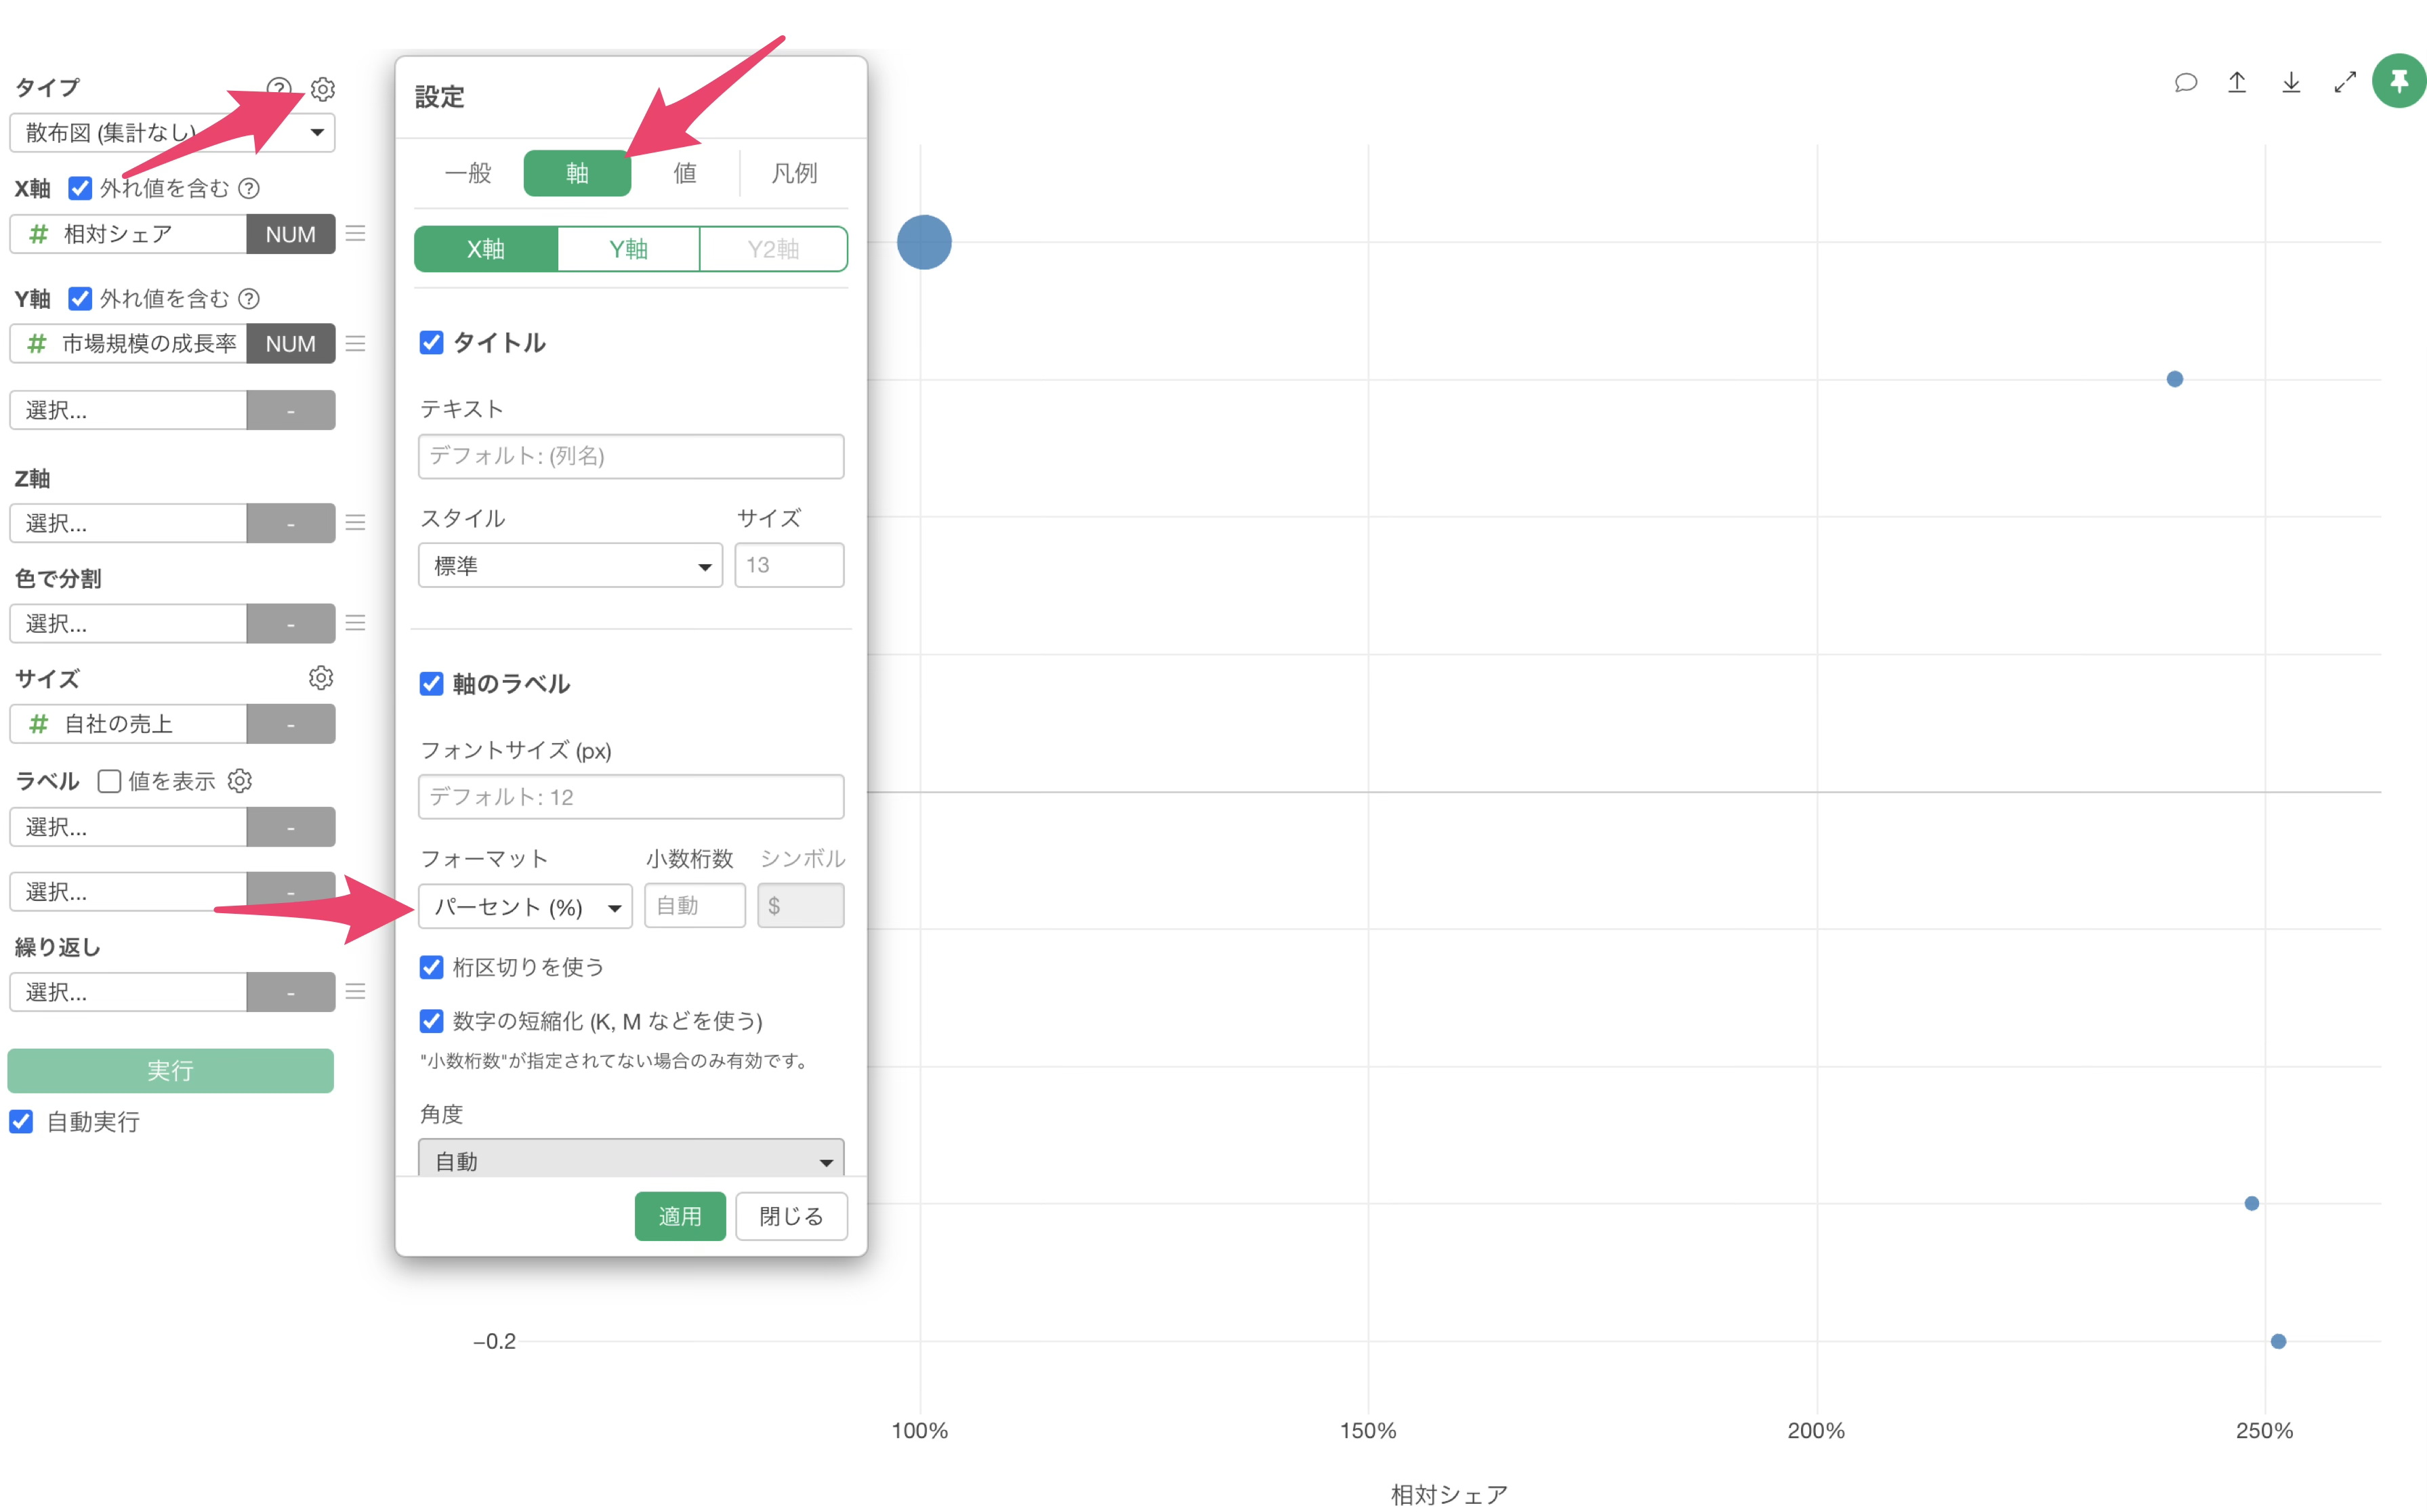Open the ラベル settings gear icon
Screen dimensions: 2427x1512
pos(240,781)
